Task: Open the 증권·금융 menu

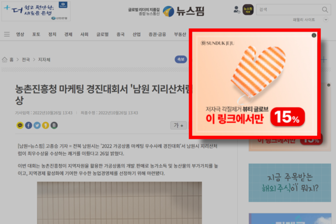Action: [x=157, y=34]
